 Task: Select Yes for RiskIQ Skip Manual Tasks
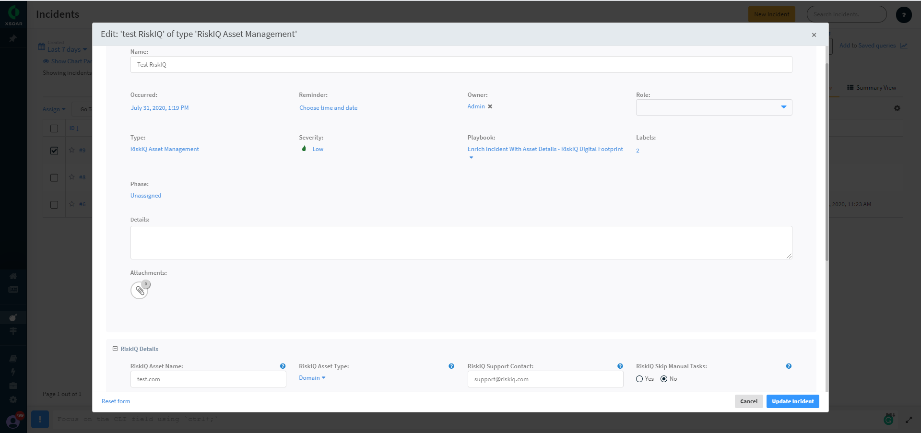pos(639,379)
